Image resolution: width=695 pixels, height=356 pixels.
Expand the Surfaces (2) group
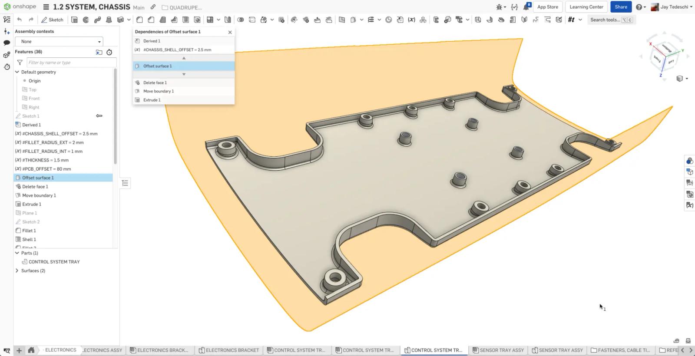pyautogui.click(x=17, y=270)
